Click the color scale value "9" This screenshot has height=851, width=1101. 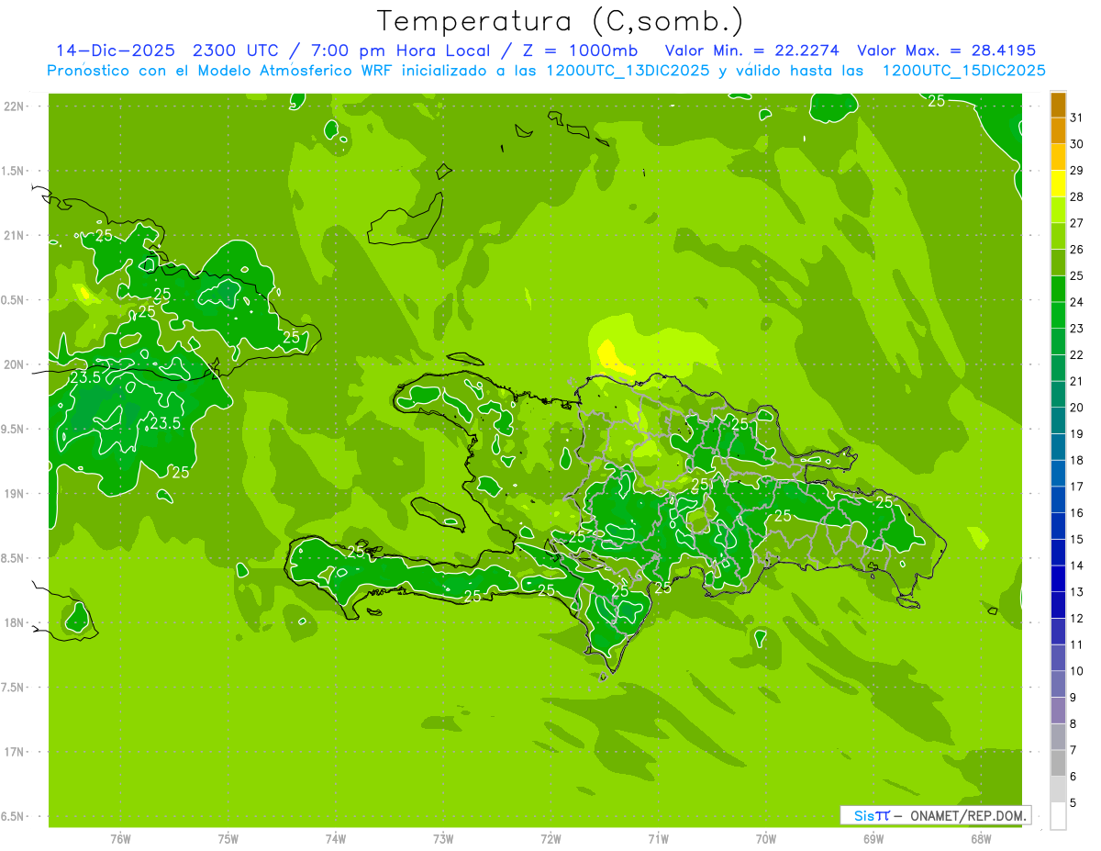[1073, 698]
